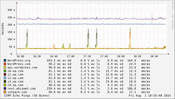
Task: Select the i0.wp.com legend label
Action: [x=15, y=71]
